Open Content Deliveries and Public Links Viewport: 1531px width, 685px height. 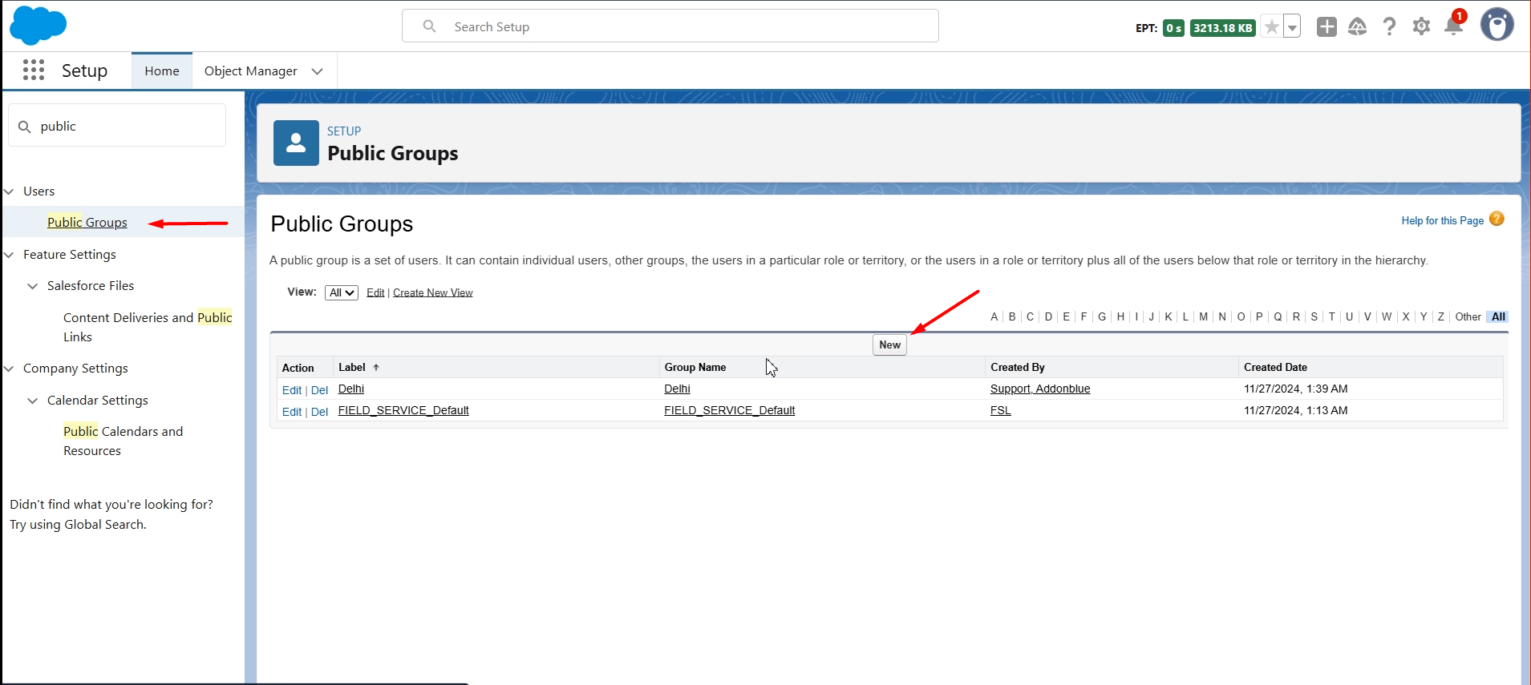point(148,327)
